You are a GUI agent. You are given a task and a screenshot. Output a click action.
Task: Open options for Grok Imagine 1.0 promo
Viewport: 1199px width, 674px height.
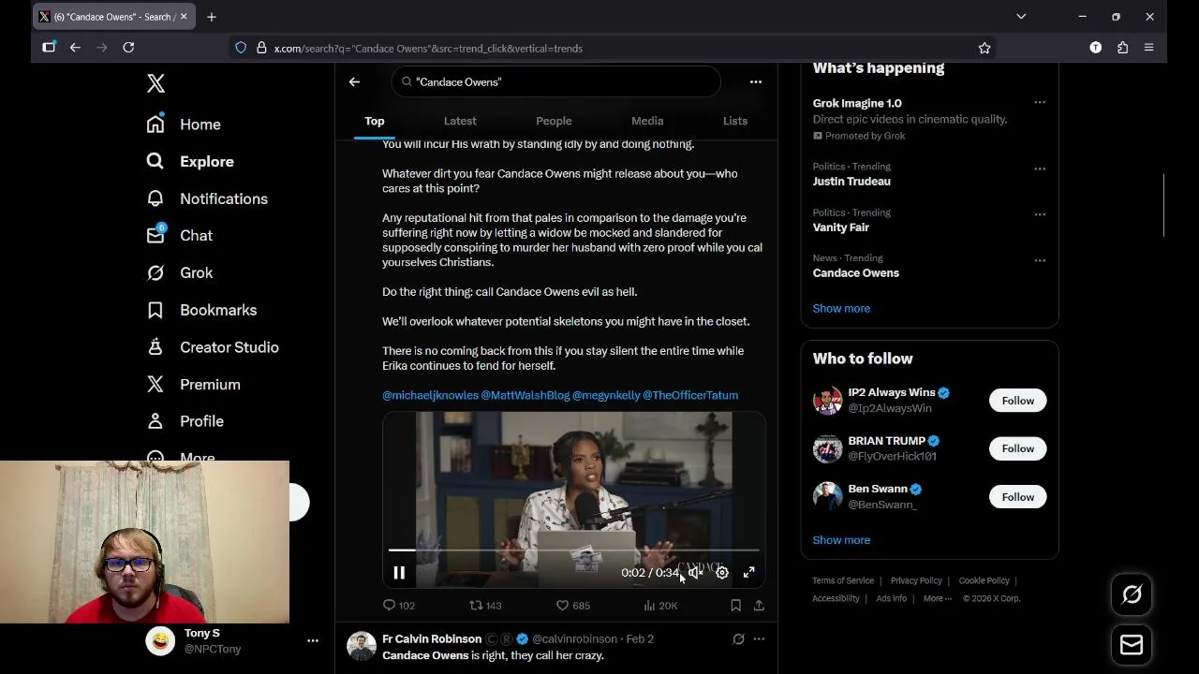1040,103
